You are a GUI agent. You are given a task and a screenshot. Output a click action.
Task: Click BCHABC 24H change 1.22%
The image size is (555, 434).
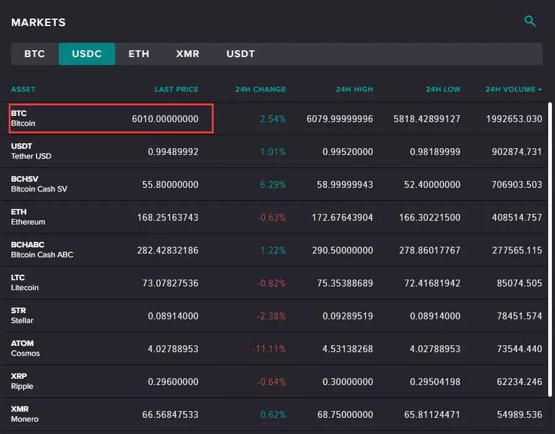(x=273, y=250)
